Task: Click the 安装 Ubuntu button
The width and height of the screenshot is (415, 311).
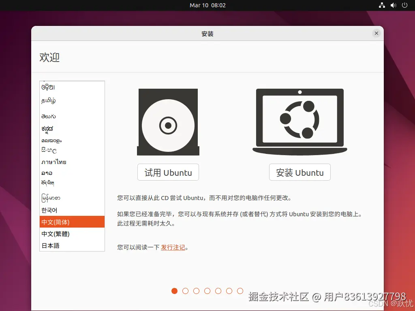Action: pos(299,172)
